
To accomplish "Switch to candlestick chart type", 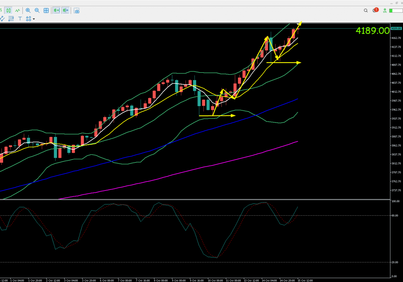I will [9, 10].
